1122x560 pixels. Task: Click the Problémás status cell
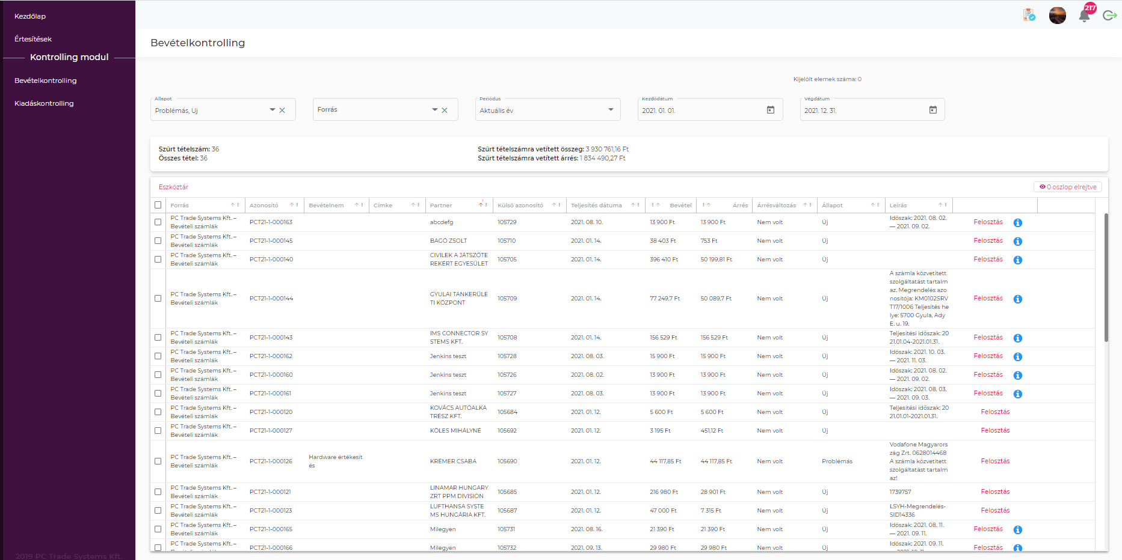837,461
